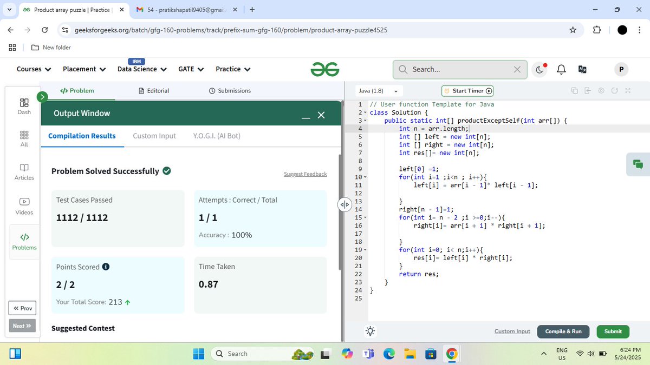Open the Practice dropdown
The image size is (650, 365).
(233, 69)
